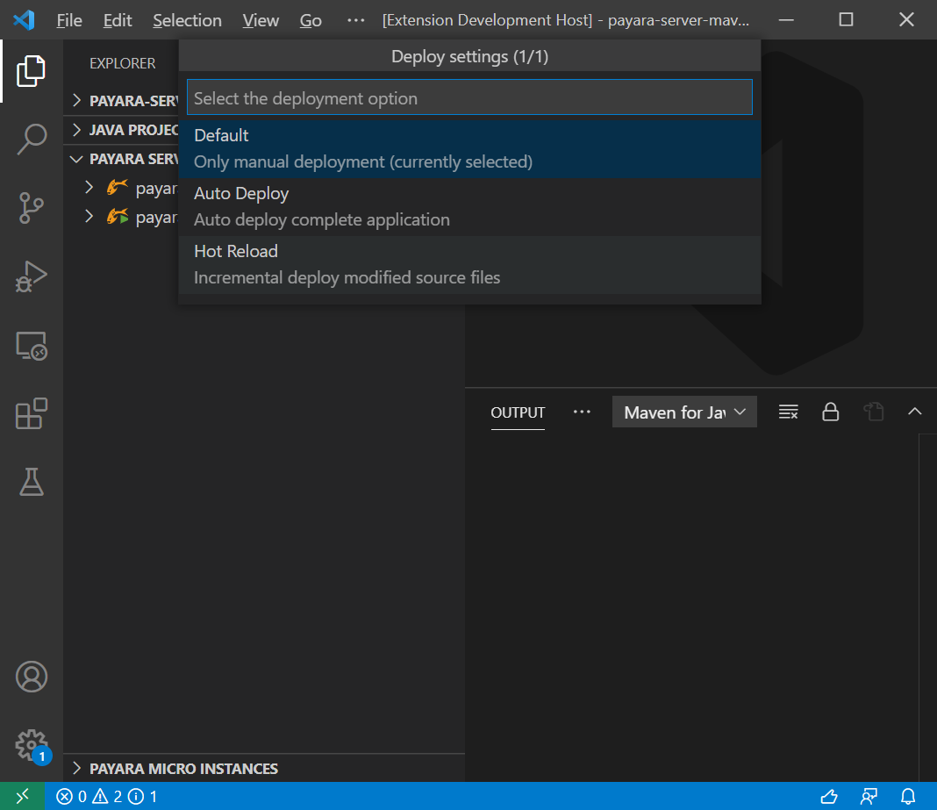Click the Manage gear icon
Screen dimensions: 937x810
(x=32, y=744)
